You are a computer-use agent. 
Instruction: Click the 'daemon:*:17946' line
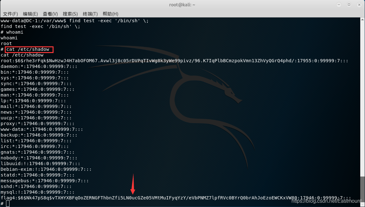click(39, 66)
